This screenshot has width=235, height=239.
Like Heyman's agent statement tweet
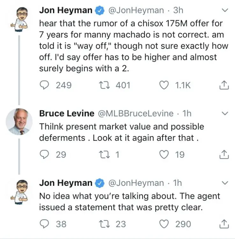click(x=164, y=224)
